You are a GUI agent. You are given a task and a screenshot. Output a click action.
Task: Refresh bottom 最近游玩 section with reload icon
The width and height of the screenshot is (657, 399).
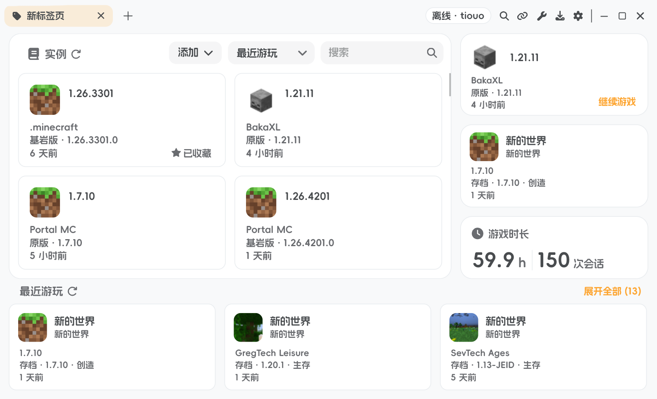72,291
